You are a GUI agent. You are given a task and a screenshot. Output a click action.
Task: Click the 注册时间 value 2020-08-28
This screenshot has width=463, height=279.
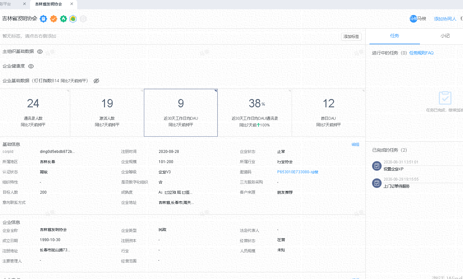pyautogui.click(x=169, y=152)
